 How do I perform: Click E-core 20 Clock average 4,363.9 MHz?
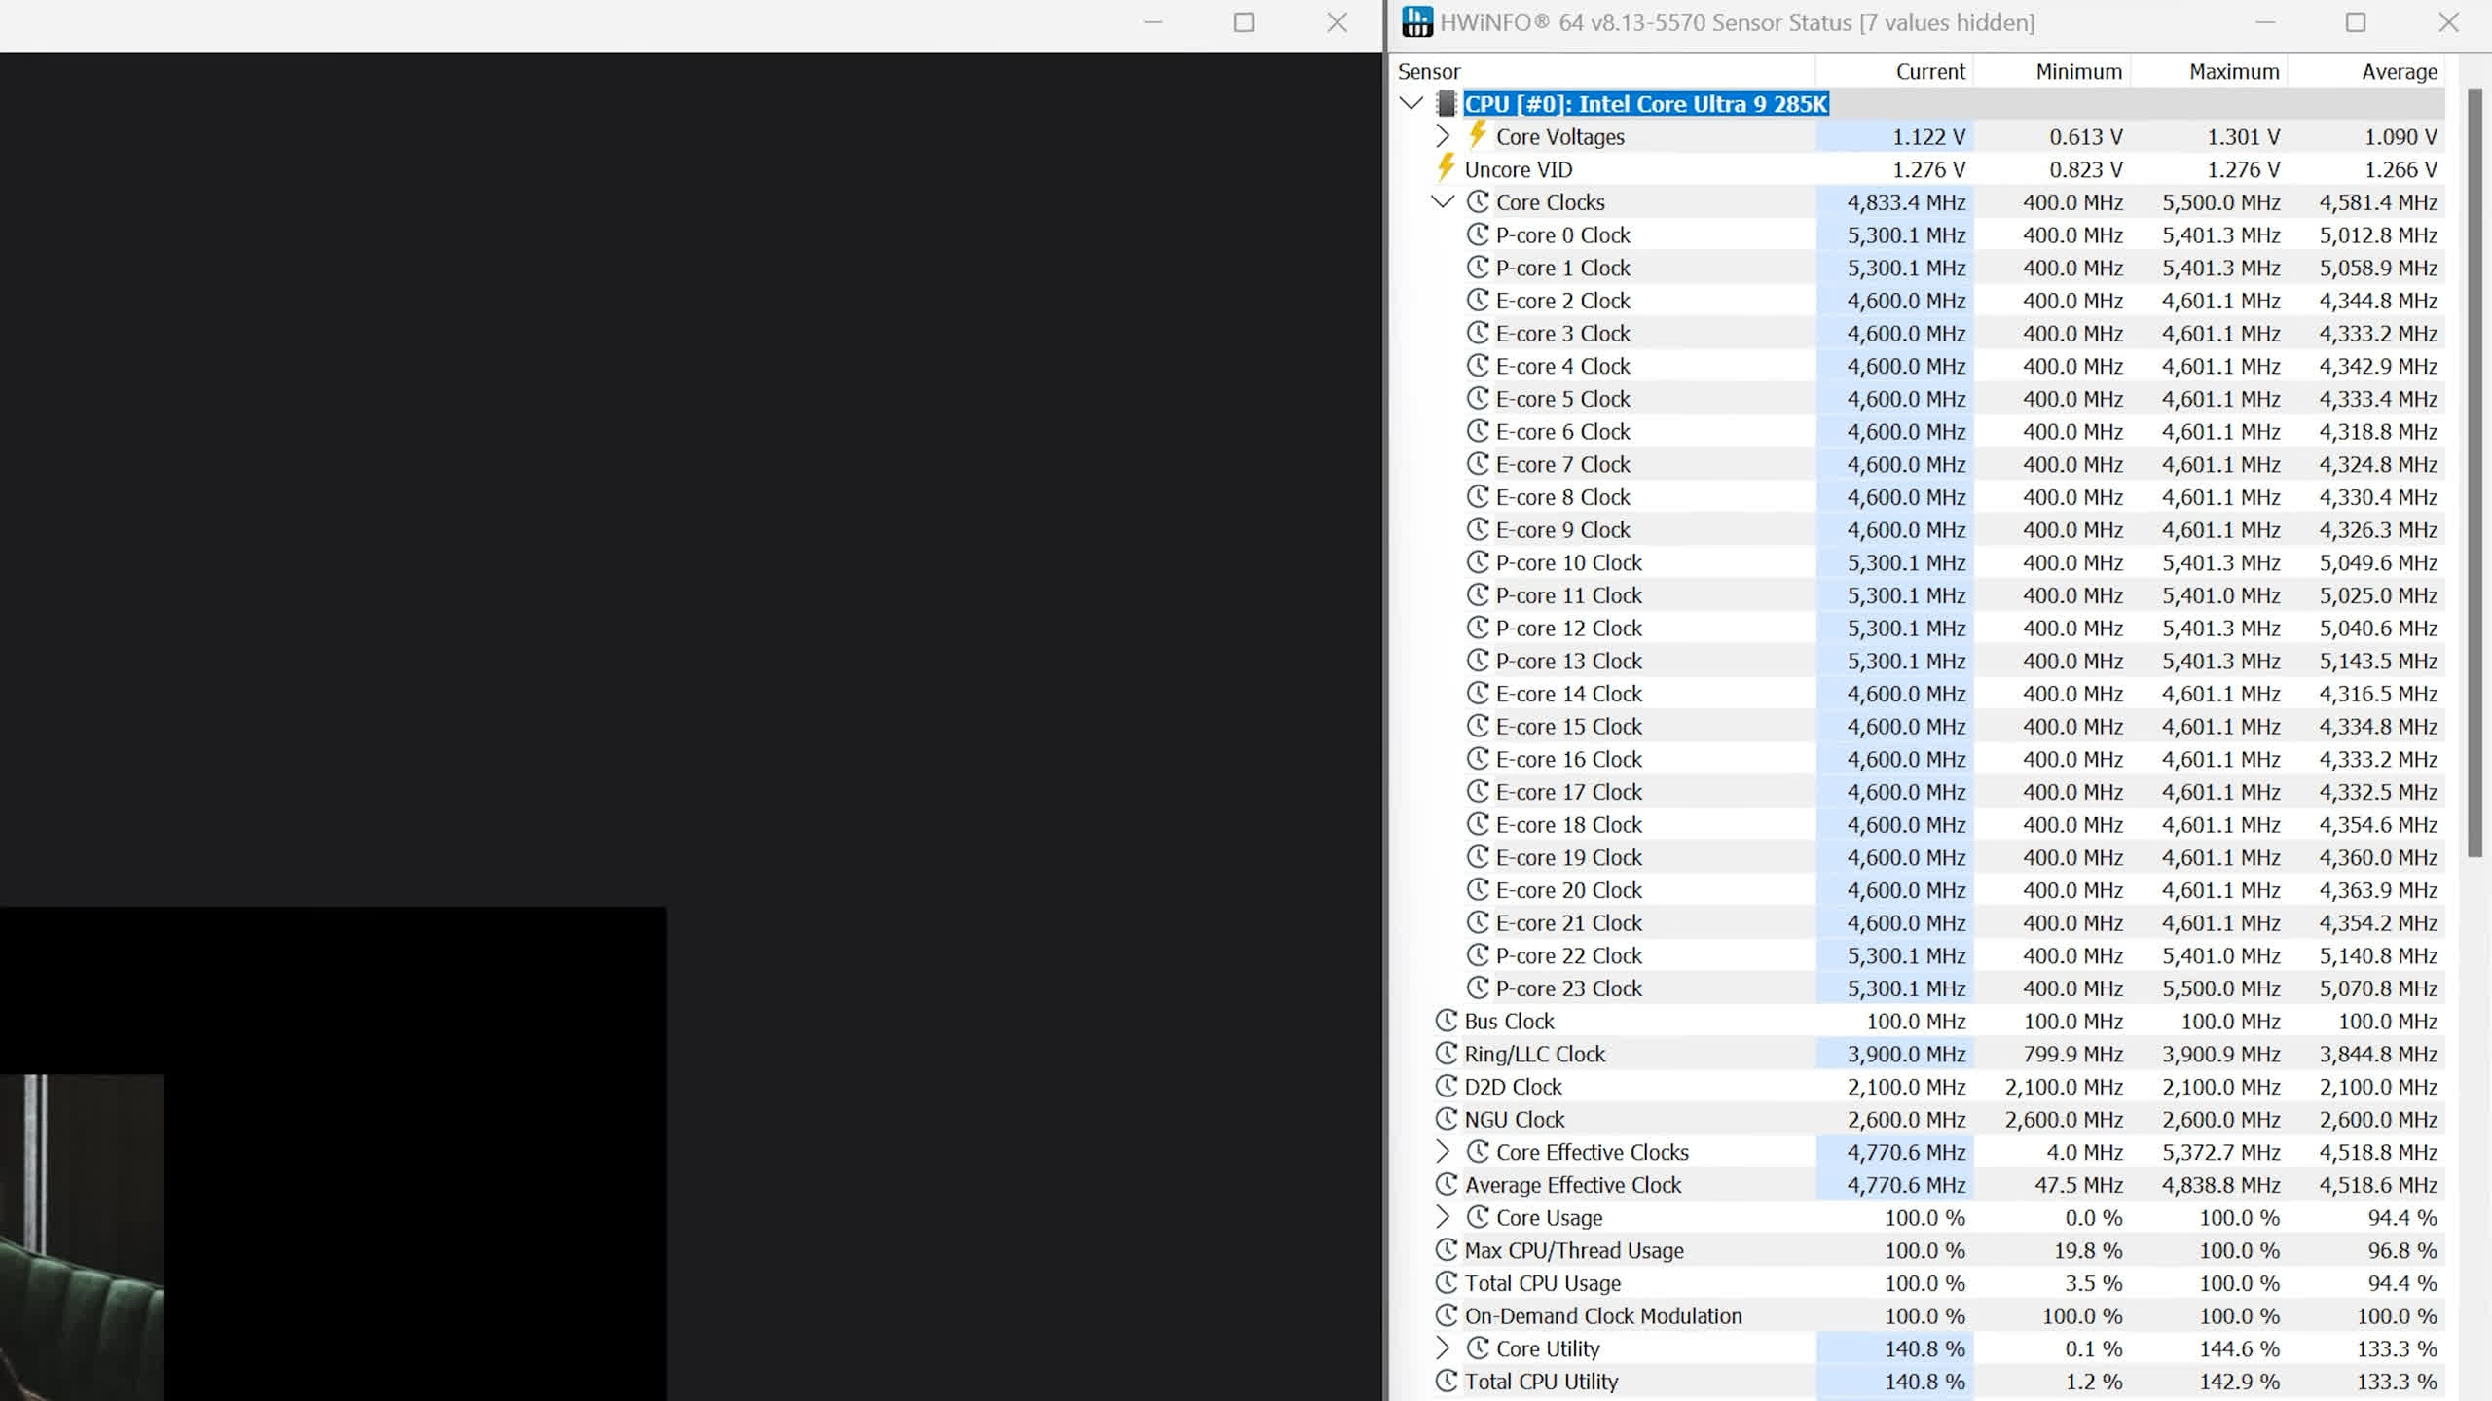click(2378, 890)
